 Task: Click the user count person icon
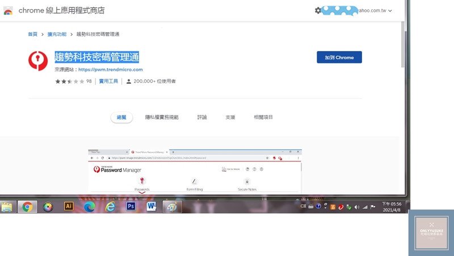click(x=129, y=82)
